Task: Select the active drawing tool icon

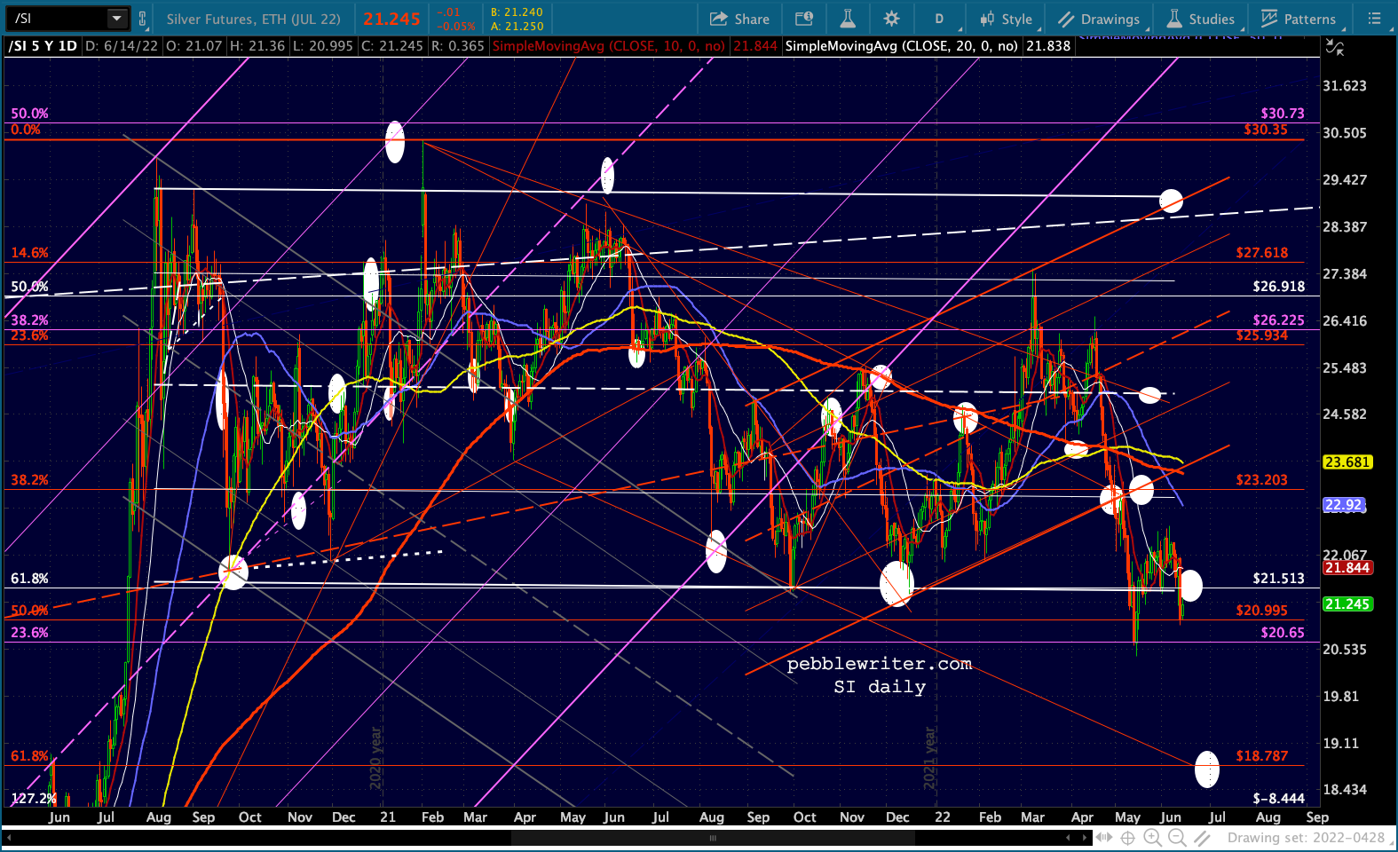Action: click(1202, 837)
